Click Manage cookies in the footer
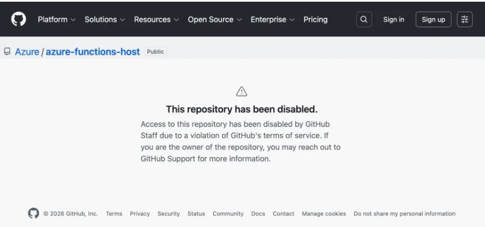Screen dimensions: 485x227 pos(324,214)
